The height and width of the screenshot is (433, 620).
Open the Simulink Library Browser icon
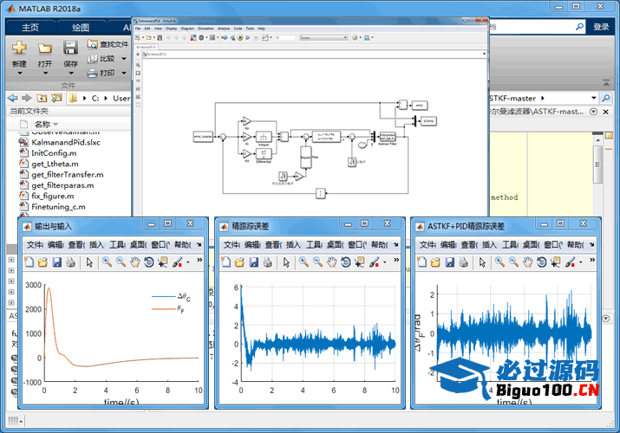point(193,37)
